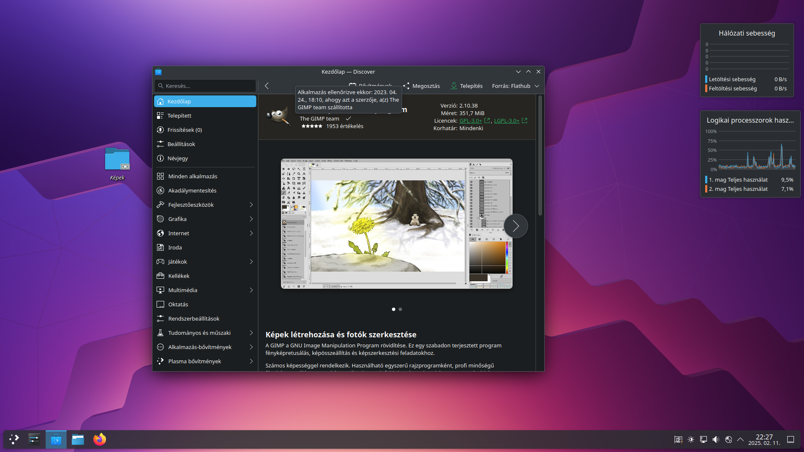Launch Firefox from the taskbar
Screen dimensions: 804x452
click(x=100, y=439)
